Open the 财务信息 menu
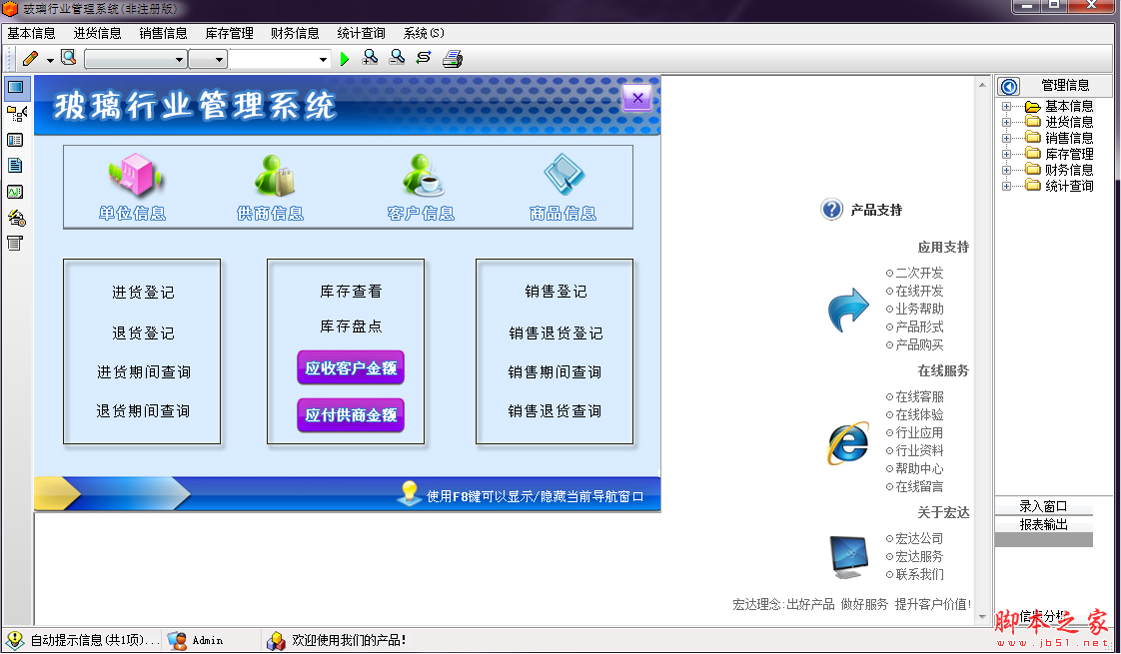1121x654 pixels. 295,34
